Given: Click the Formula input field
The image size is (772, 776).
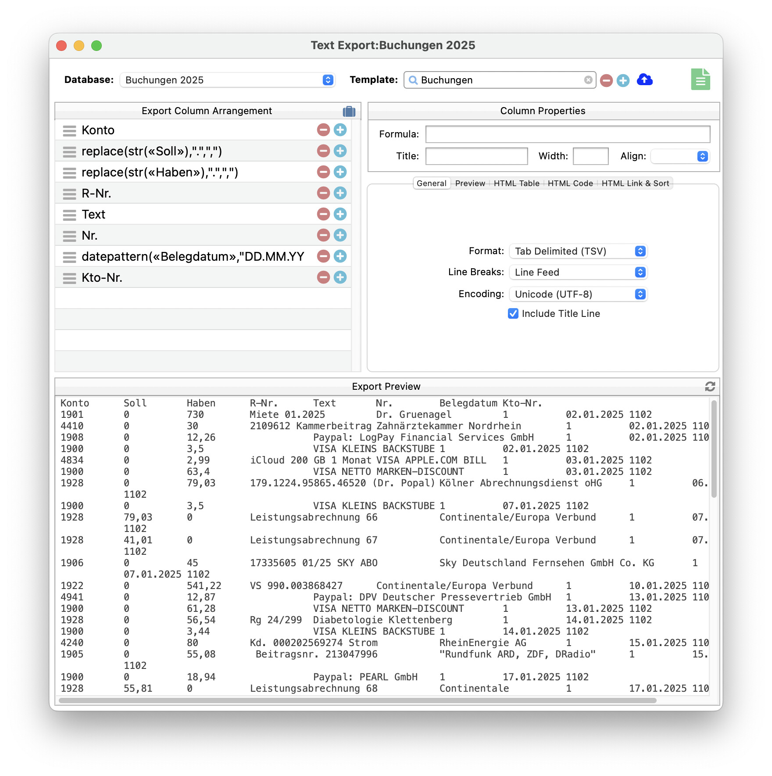Looking at the screenshot, I should (568, 134).
